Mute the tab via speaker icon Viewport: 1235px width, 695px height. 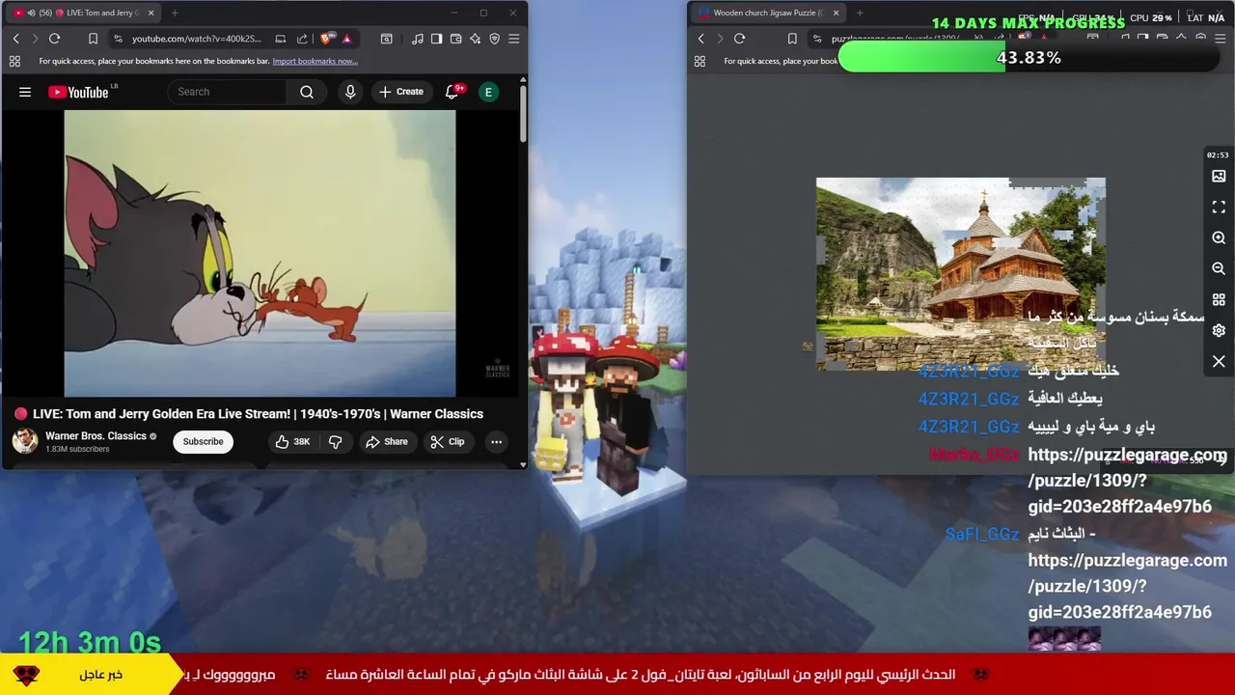click(32, 13)
